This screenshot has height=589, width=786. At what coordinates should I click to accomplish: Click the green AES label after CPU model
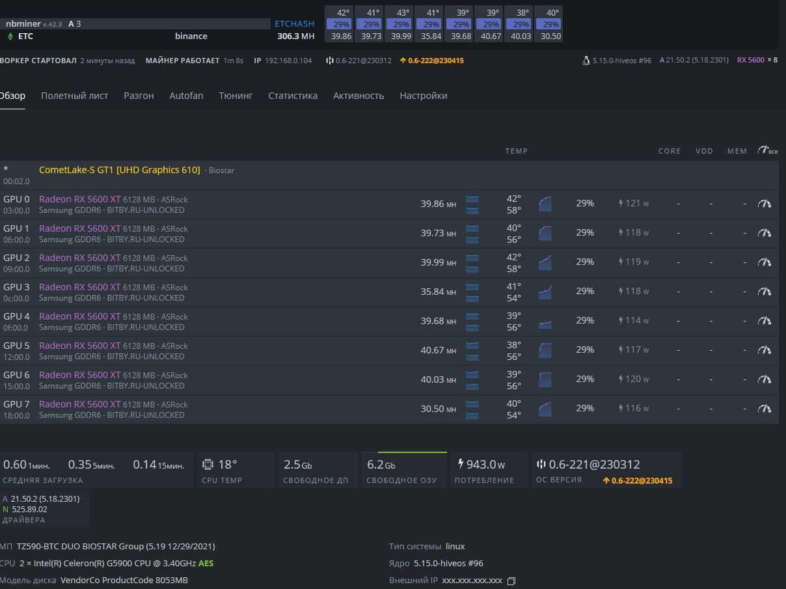point(206,563)
